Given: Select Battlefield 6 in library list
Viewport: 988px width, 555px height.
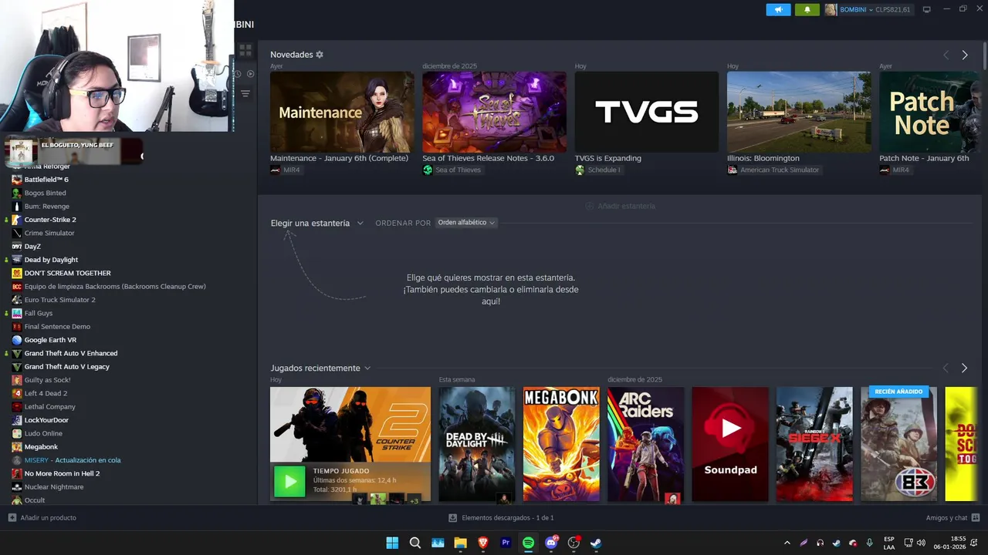Looking at the screenshot, I should [46, 180].
